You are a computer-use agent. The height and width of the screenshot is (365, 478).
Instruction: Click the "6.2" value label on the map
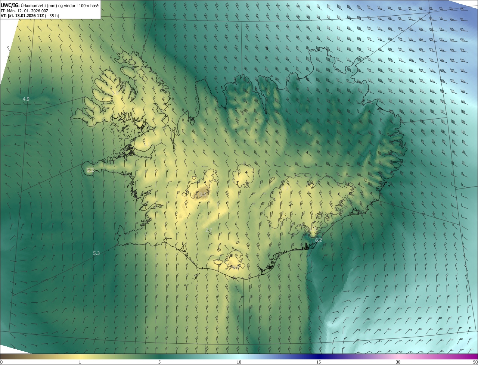click(319, 240)
